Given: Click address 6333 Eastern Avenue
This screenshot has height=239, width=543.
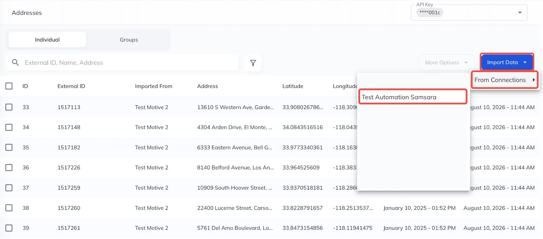Looking at the screenshot, I should coord(235,147).
